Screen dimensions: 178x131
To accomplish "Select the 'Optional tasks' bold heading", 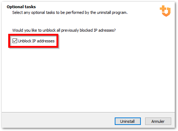I will point(21,7).
